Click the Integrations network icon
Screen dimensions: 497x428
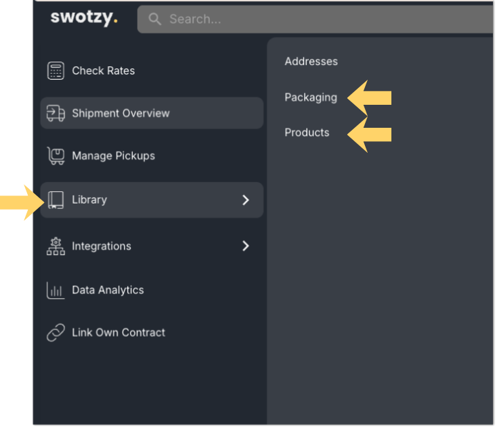[x=56, y=246]
